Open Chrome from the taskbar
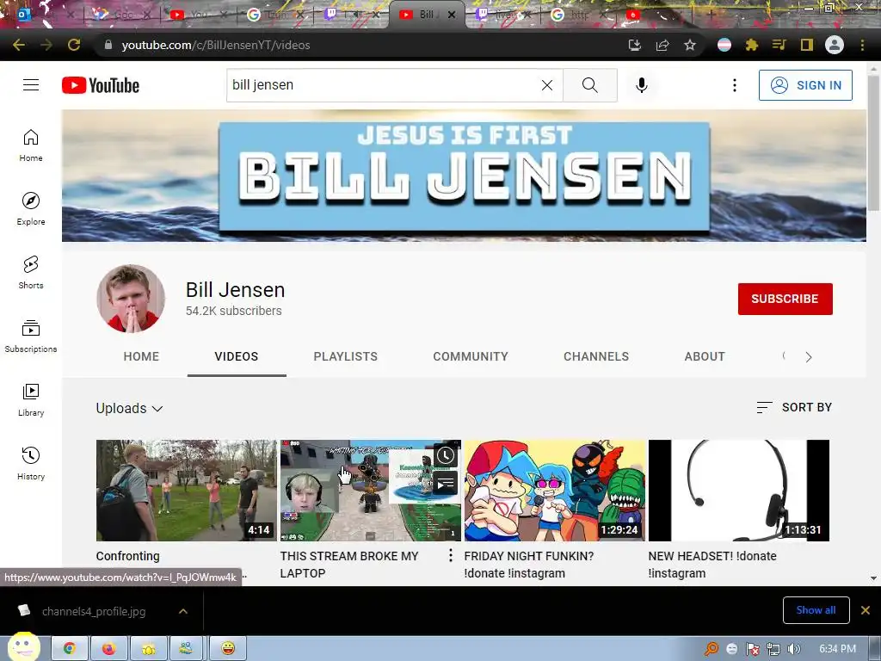 pos(70,648)
